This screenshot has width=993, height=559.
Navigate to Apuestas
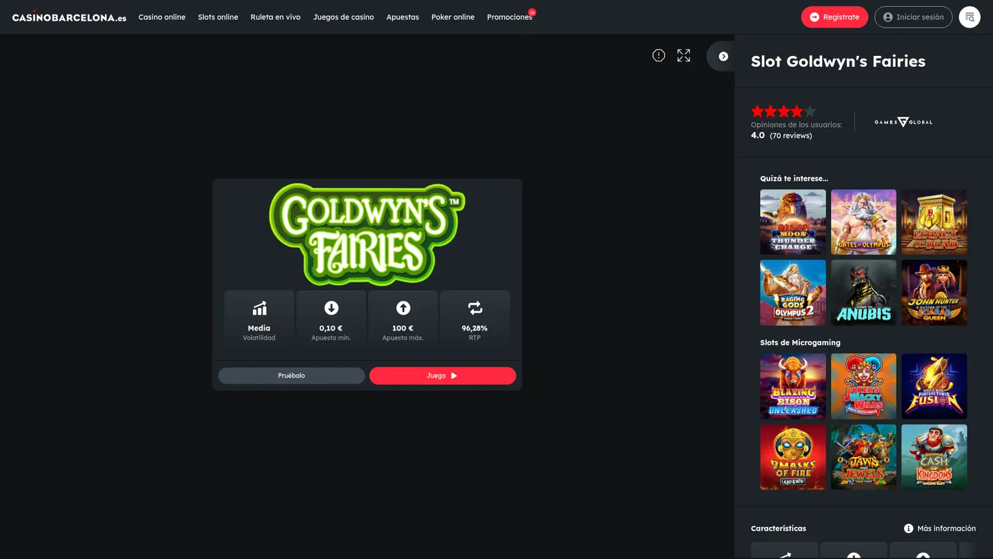pos(403,17)
